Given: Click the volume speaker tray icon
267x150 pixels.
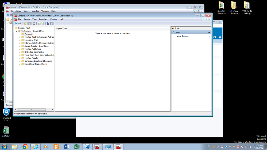Looking at the screenshot, I should point(250,147).
